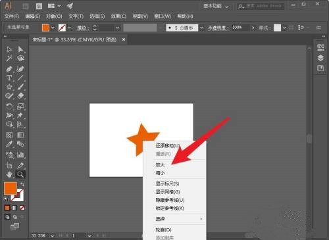329x240 pixels.
Task: Select the Shape Builder tool
Action: click(x=9, y=124)
